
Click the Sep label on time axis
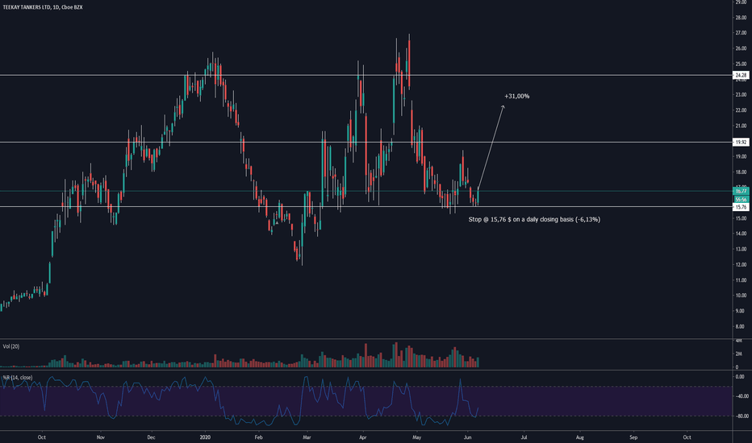pos(633,437)
